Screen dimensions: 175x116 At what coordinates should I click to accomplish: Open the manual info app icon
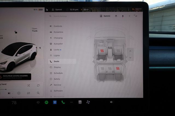click(80, 102)
